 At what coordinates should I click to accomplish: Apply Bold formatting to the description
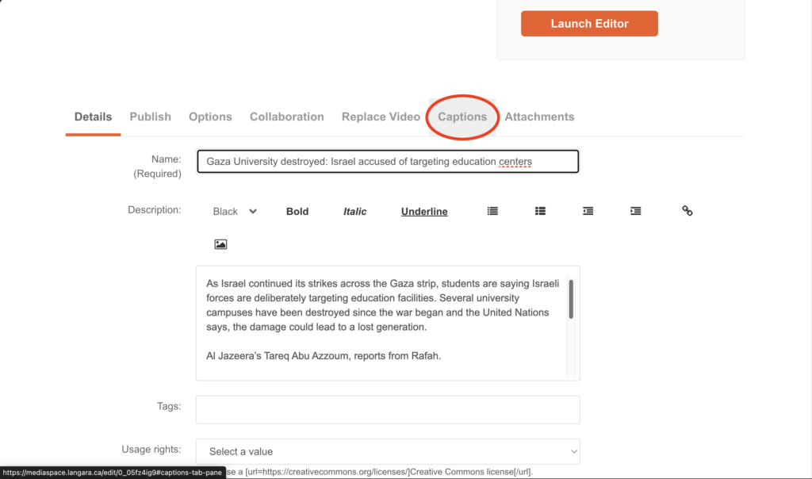point(297,211)
